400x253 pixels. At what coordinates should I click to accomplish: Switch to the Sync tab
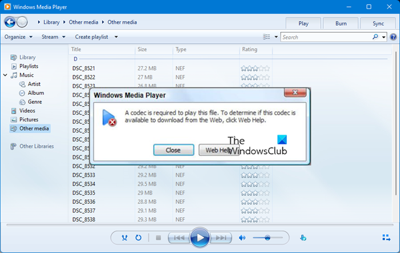(378, 23)
